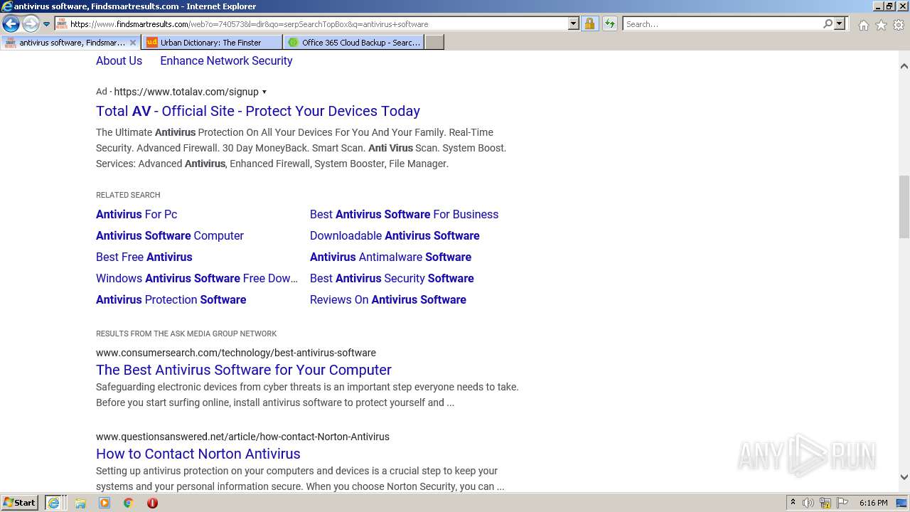Click the vertical scrollbar thumb
This screenshot has height=512, width=910.
point(904,206)
